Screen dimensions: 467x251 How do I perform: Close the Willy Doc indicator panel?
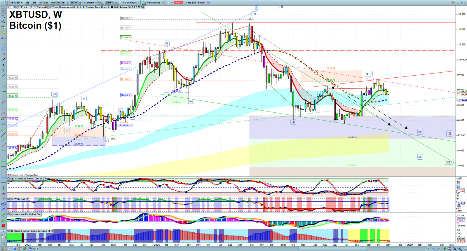pyautogui.click(x=8, y=199)
